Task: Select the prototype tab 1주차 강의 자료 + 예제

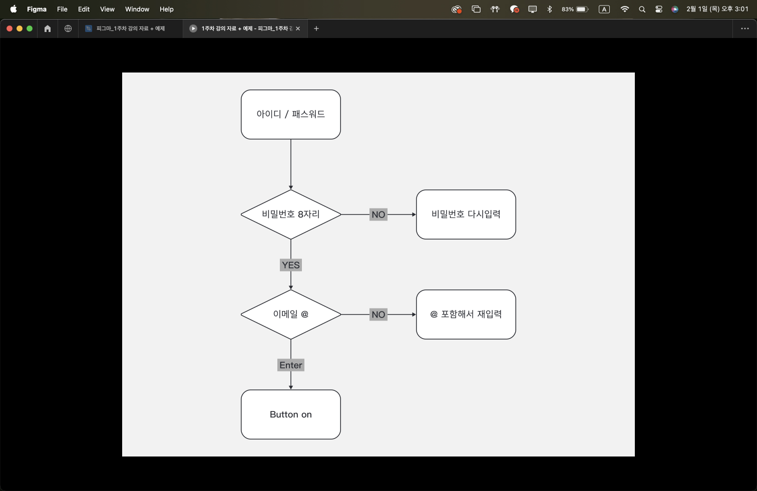Action: coord(246,28)
